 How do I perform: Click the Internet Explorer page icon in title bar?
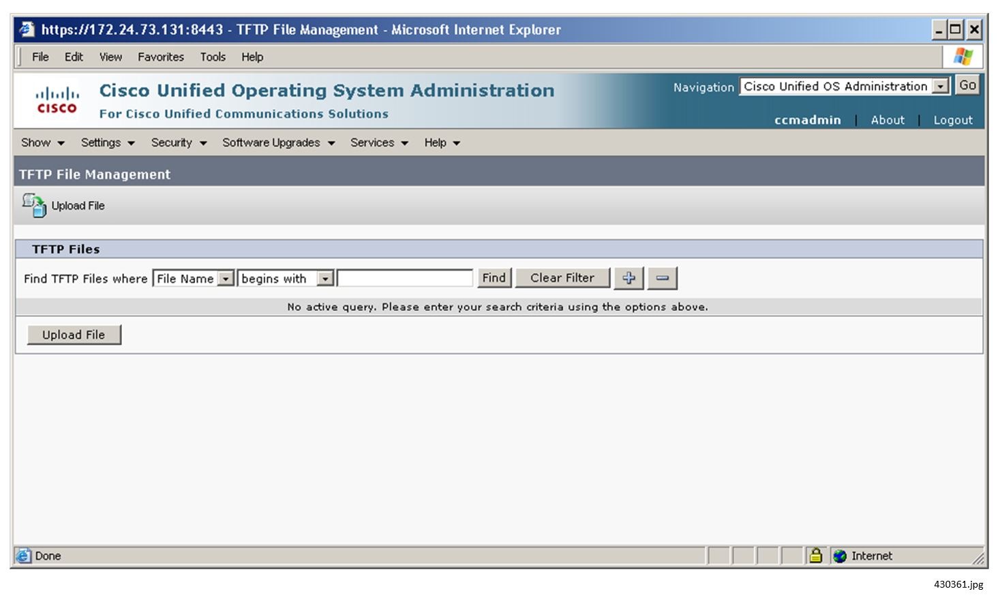(x=27, y=30)
